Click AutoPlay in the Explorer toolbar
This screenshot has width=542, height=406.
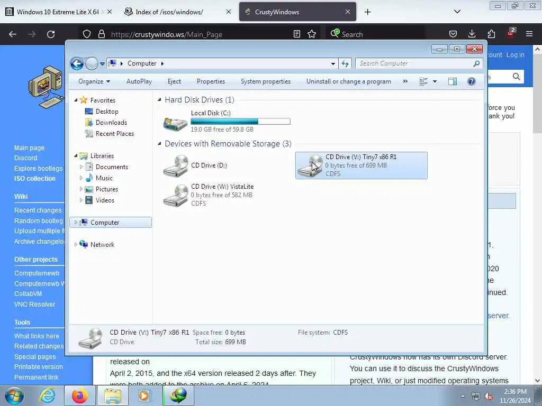coord(139,81)
